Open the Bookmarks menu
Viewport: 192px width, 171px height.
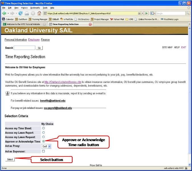(x=35, y=8)
